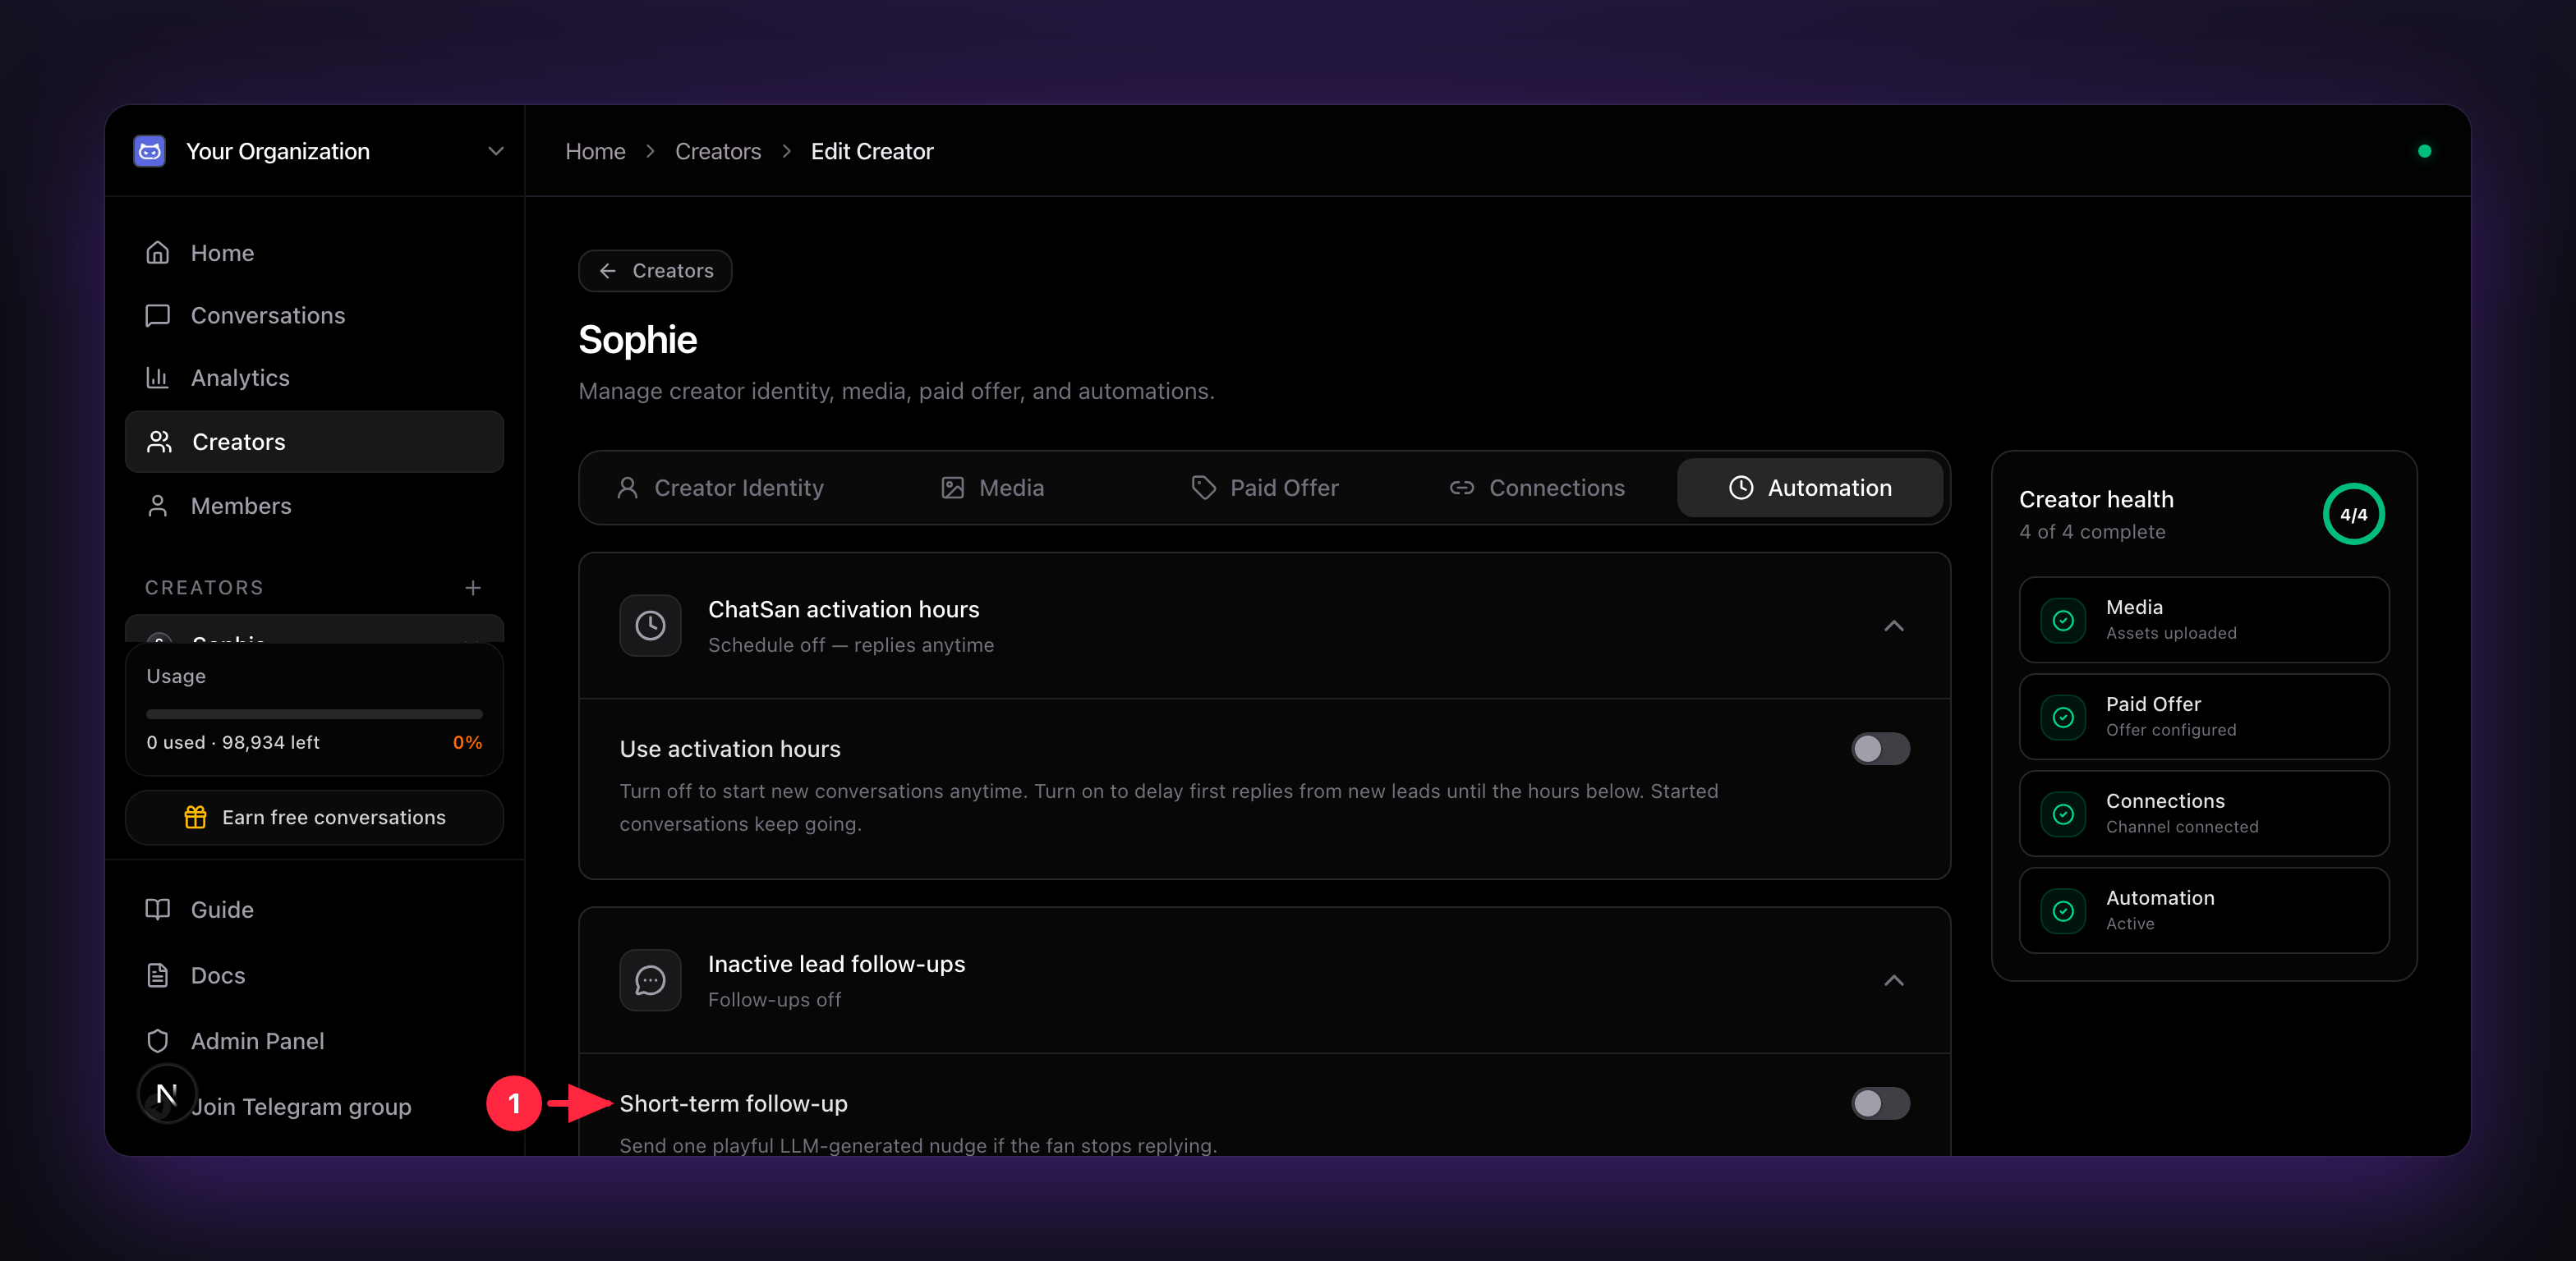Open the Media Assets uploaded card
This screenshot has width=2576, height=1261.
[x=2204, y=620]
